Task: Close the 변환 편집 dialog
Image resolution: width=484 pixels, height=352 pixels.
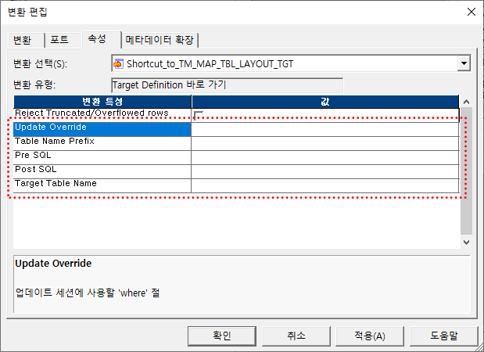Action: [x=471, y=12]
